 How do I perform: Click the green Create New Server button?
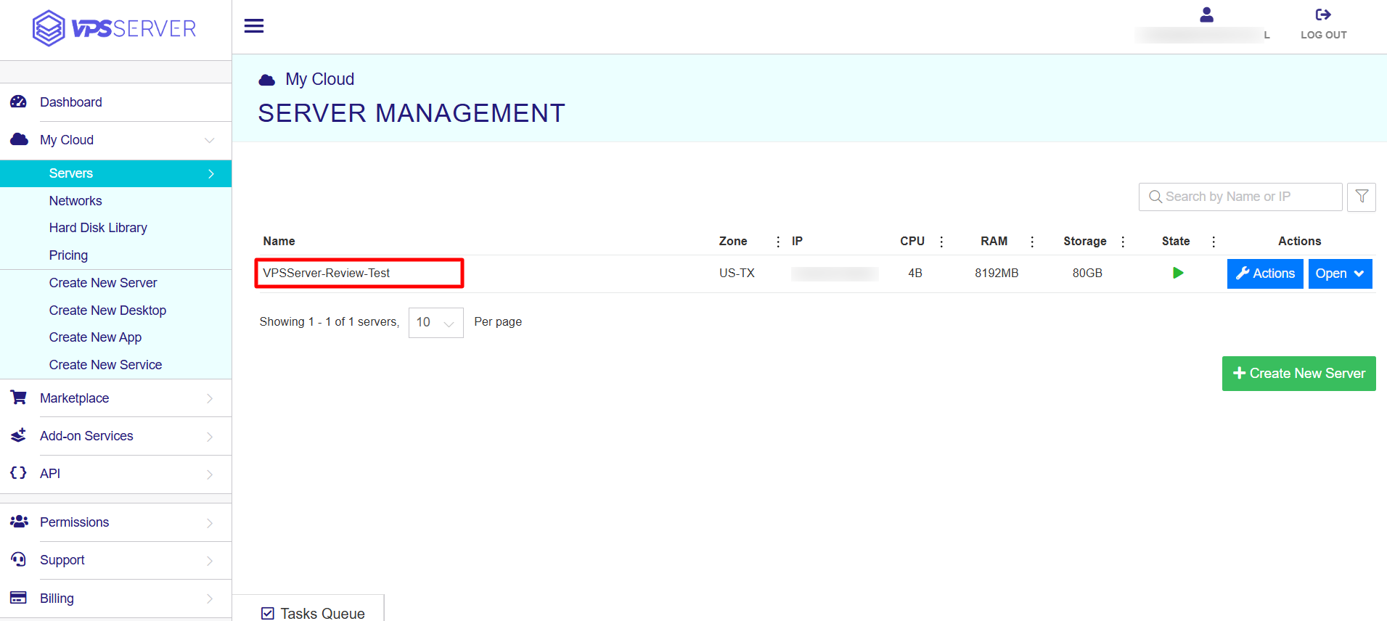(1298, 374)
